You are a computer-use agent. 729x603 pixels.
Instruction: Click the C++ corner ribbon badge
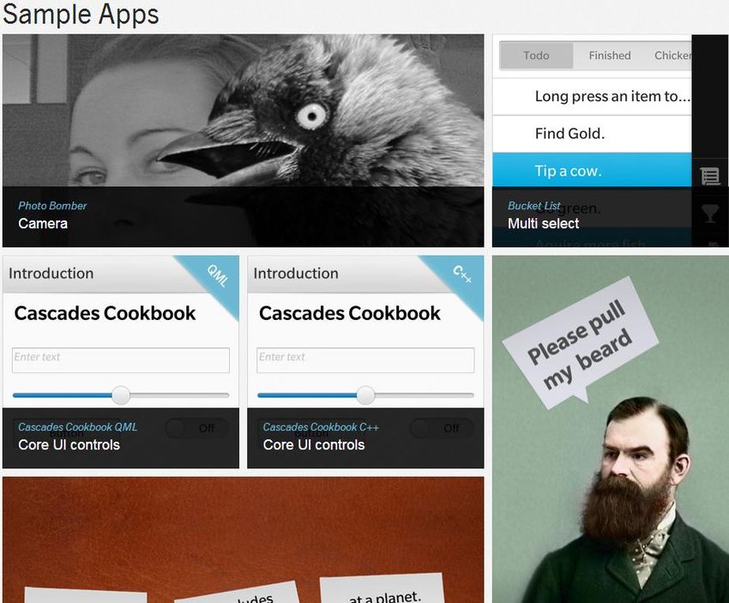[x=462, y=274]
